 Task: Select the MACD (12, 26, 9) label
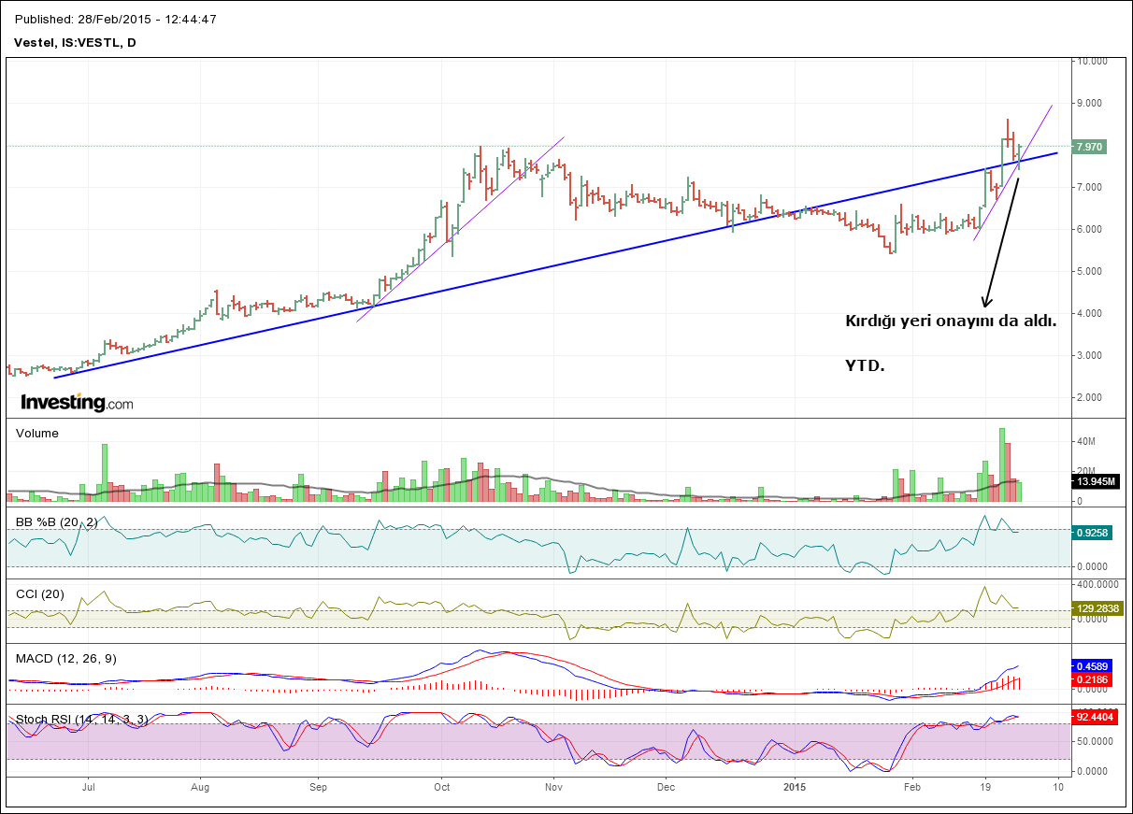65,659
